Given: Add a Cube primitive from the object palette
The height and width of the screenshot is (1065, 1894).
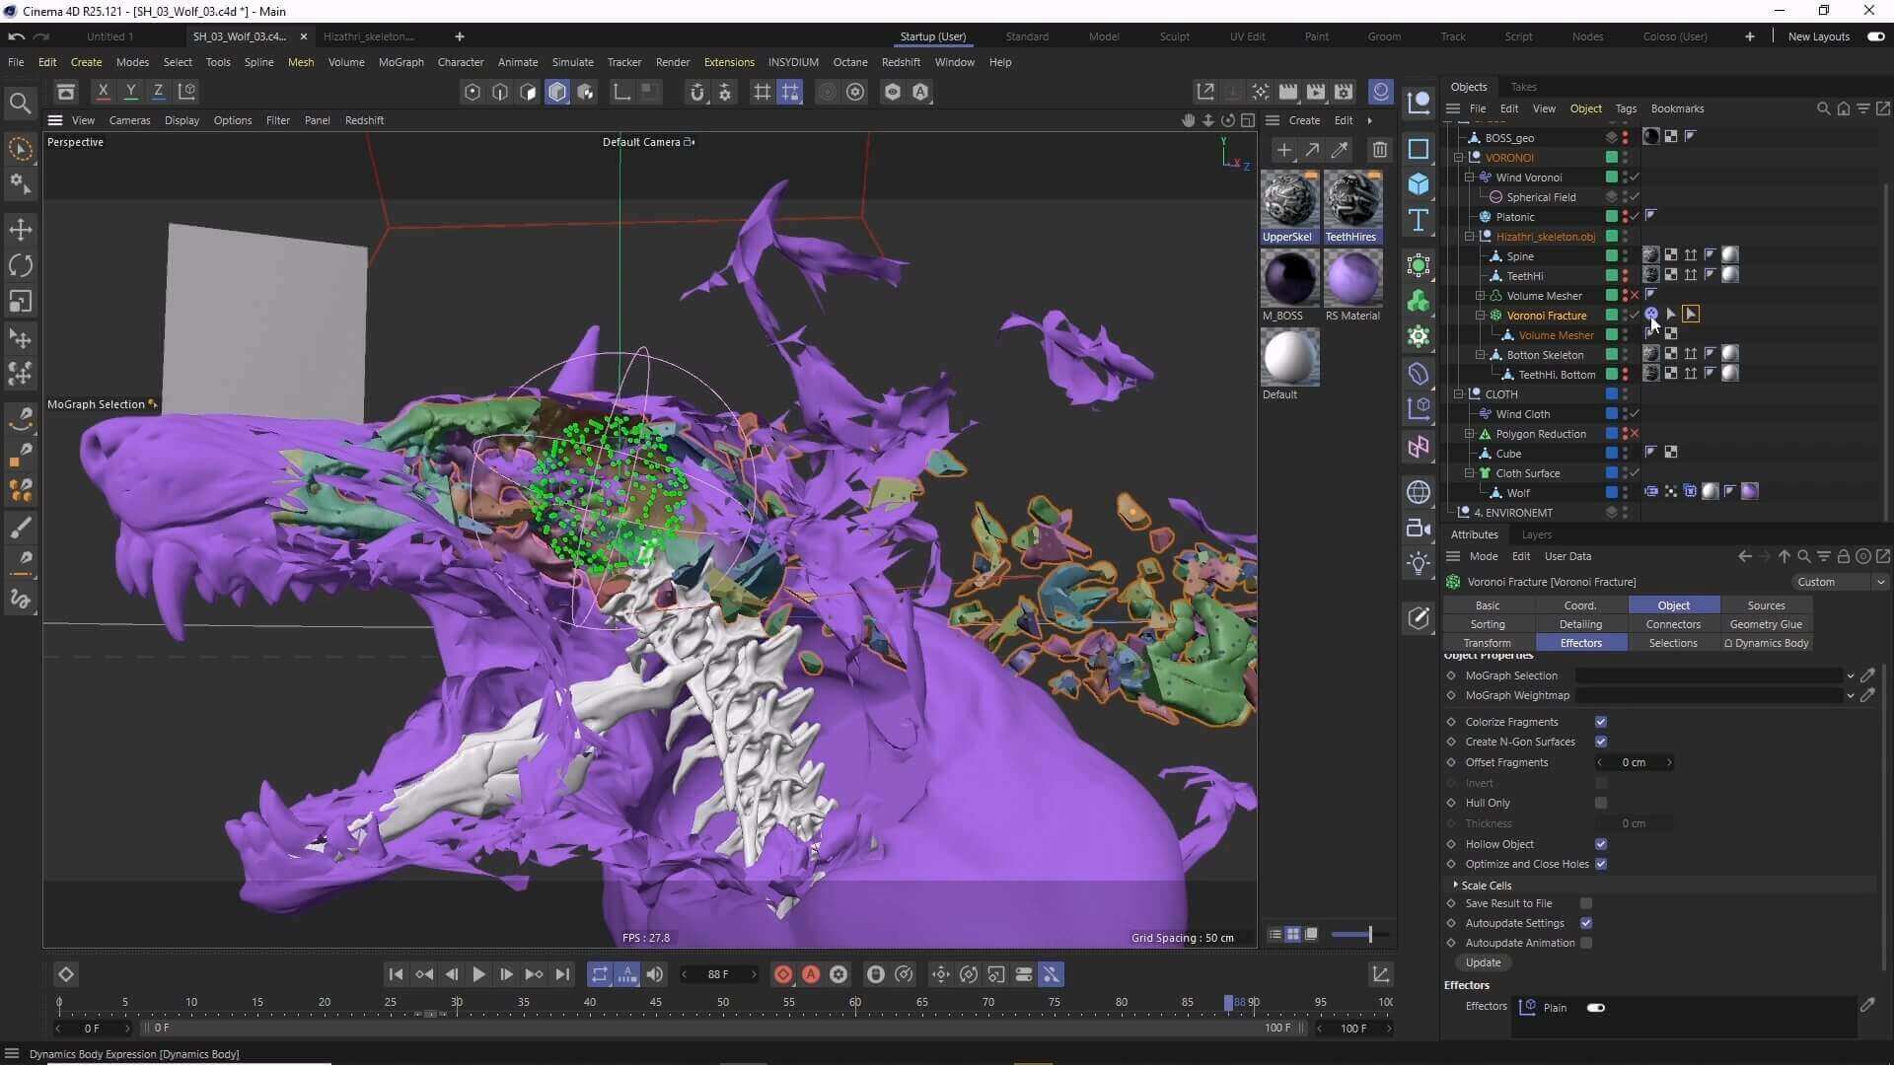Looking at the screenshot, I should point(1419,184).
